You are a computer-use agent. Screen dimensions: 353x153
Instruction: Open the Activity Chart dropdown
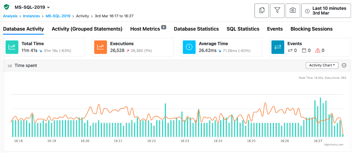click(322, 65)
